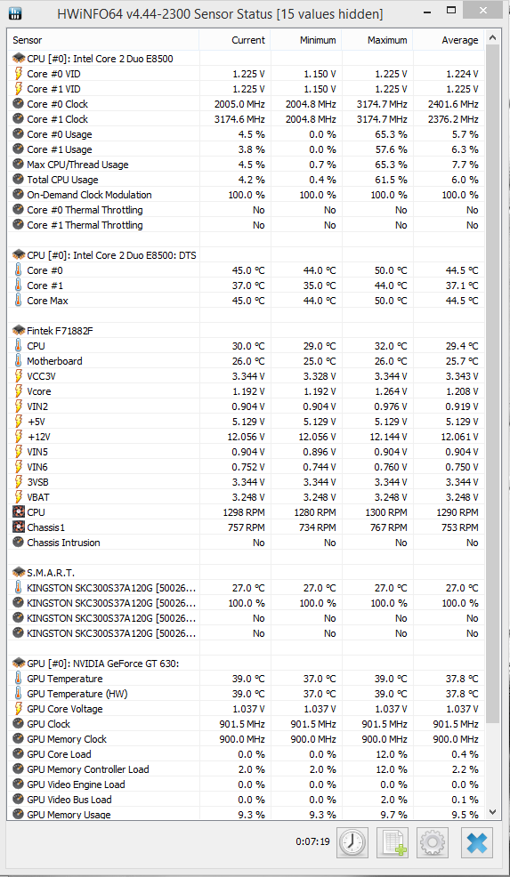Select the Chassis Intrusion row
Screen dimensions: 510x877
pyautogui.click(x=247, y=542)
